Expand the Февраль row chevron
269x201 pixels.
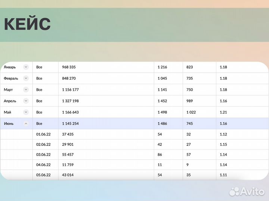coord(26,78)
